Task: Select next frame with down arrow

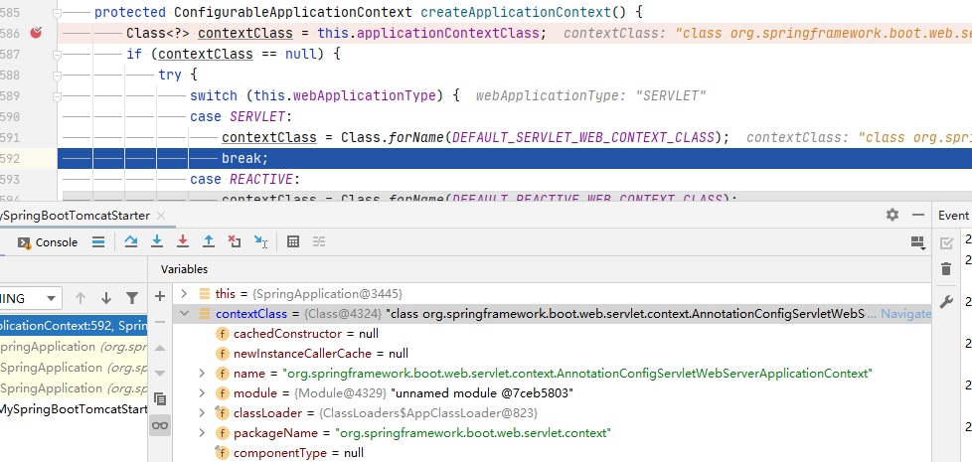Action: pos(106,298)
